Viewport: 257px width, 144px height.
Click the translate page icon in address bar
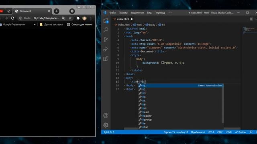(x=64, y=18)
